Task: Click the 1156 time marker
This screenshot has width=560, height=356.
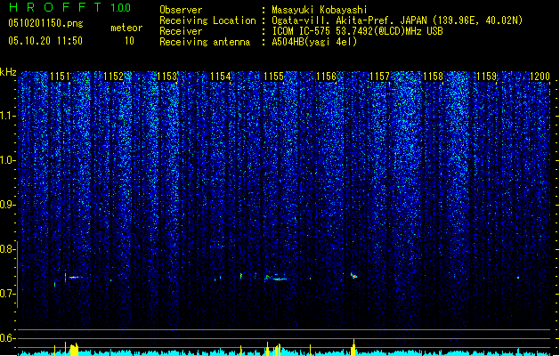Action: pos(327,77)
